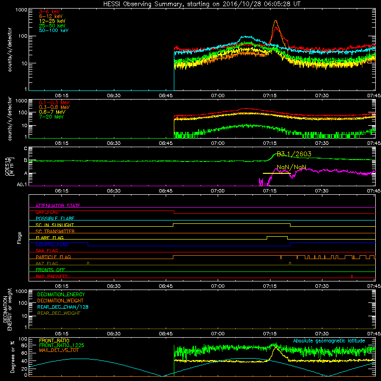This screenshot has height=381, width=381.
Task: Select the 12-25 keV legend label
Action: [x=52, y=21]
